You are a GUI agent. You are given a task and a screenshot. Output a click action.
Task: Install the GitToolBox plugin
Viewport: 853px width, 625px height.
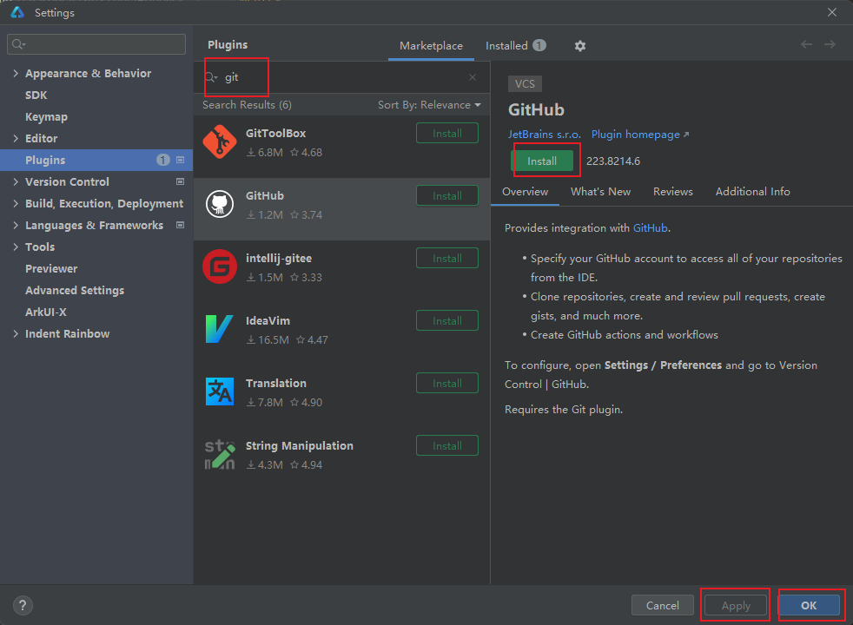pos(447,133)
